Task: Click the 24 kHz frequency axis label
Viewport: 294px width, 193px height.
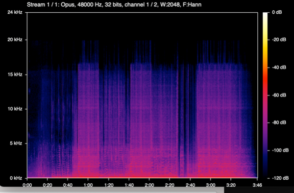Action: coord(15,12)
